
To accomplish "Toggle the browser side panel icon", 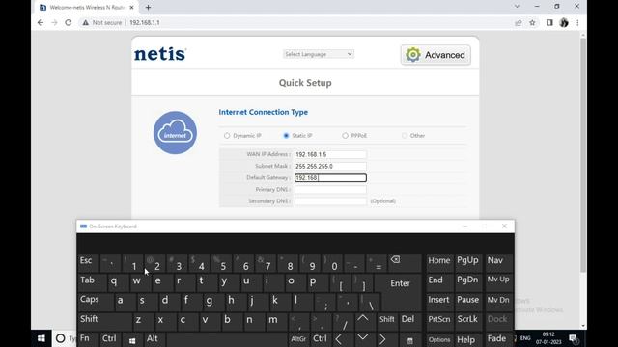I will coord(549,23).
